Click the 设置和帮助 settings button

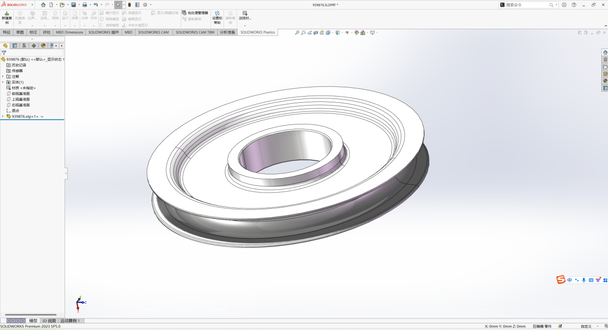217,17
